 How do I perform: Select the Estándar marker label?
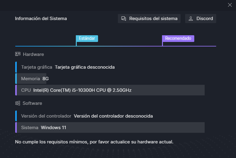[x=87, y=39]
